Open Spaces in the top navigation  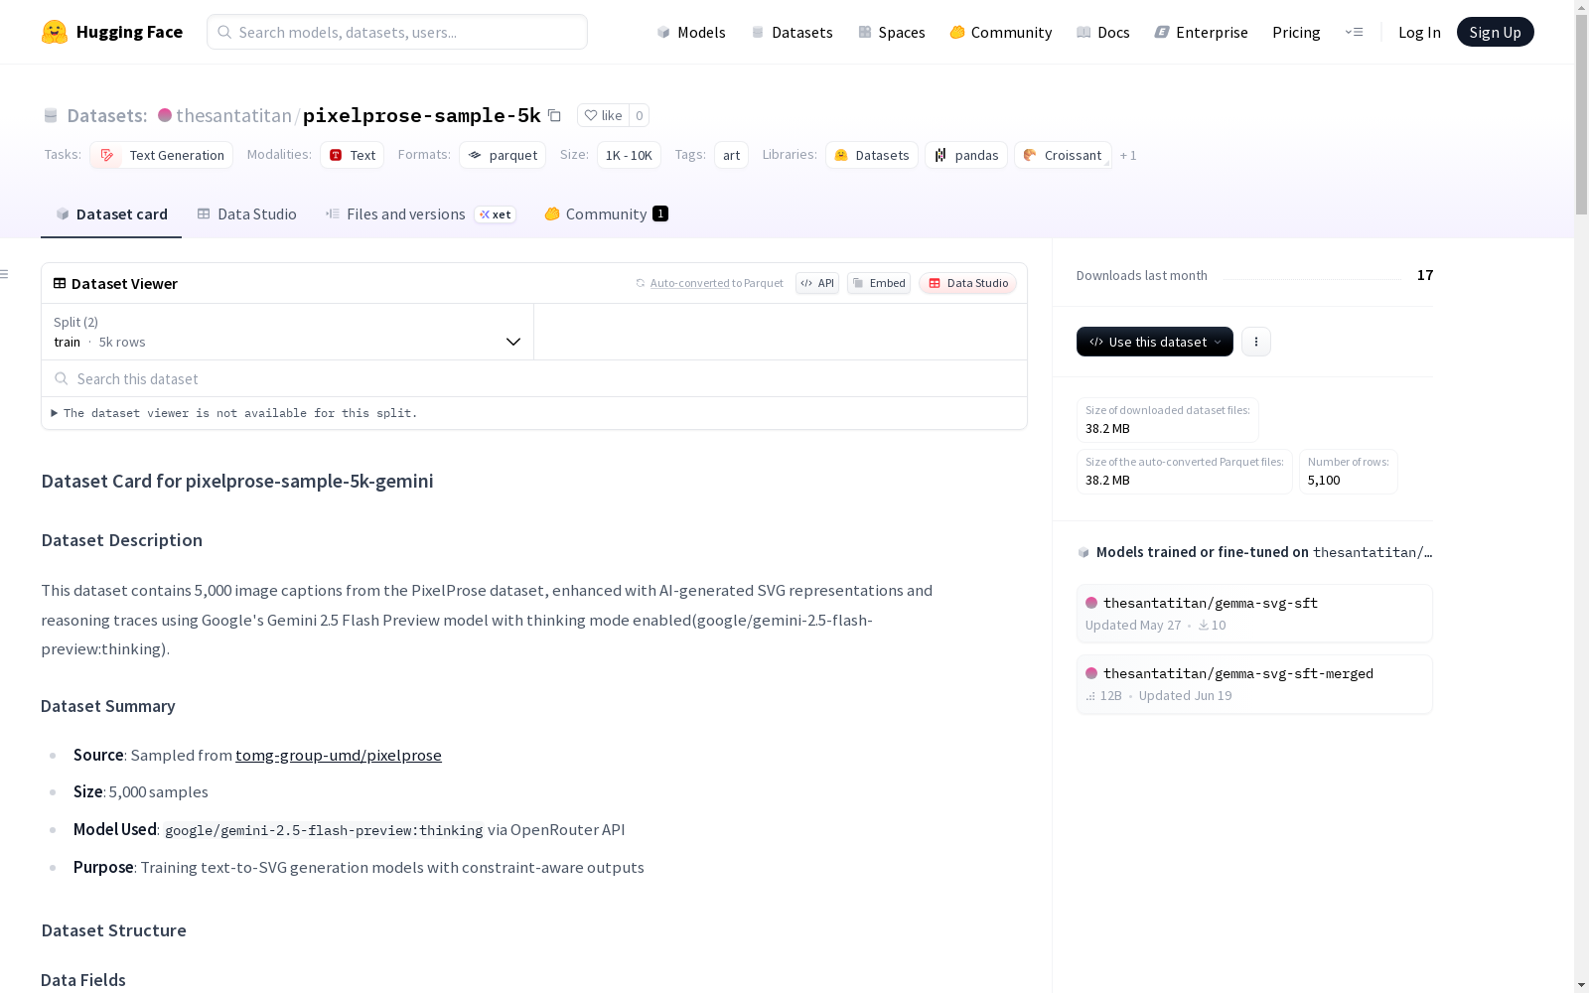coord(892,32)
